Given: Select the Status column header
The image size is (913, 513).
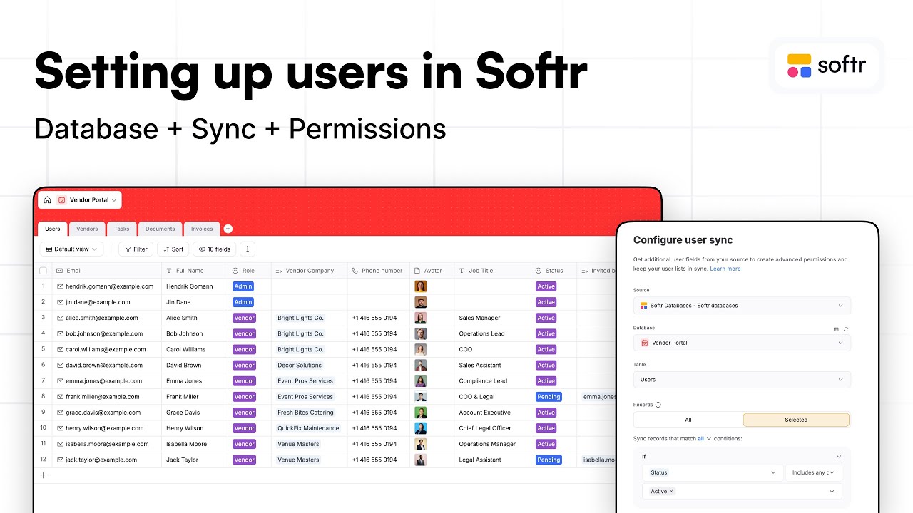Looking at the screenshot, I should pos(554,271).
